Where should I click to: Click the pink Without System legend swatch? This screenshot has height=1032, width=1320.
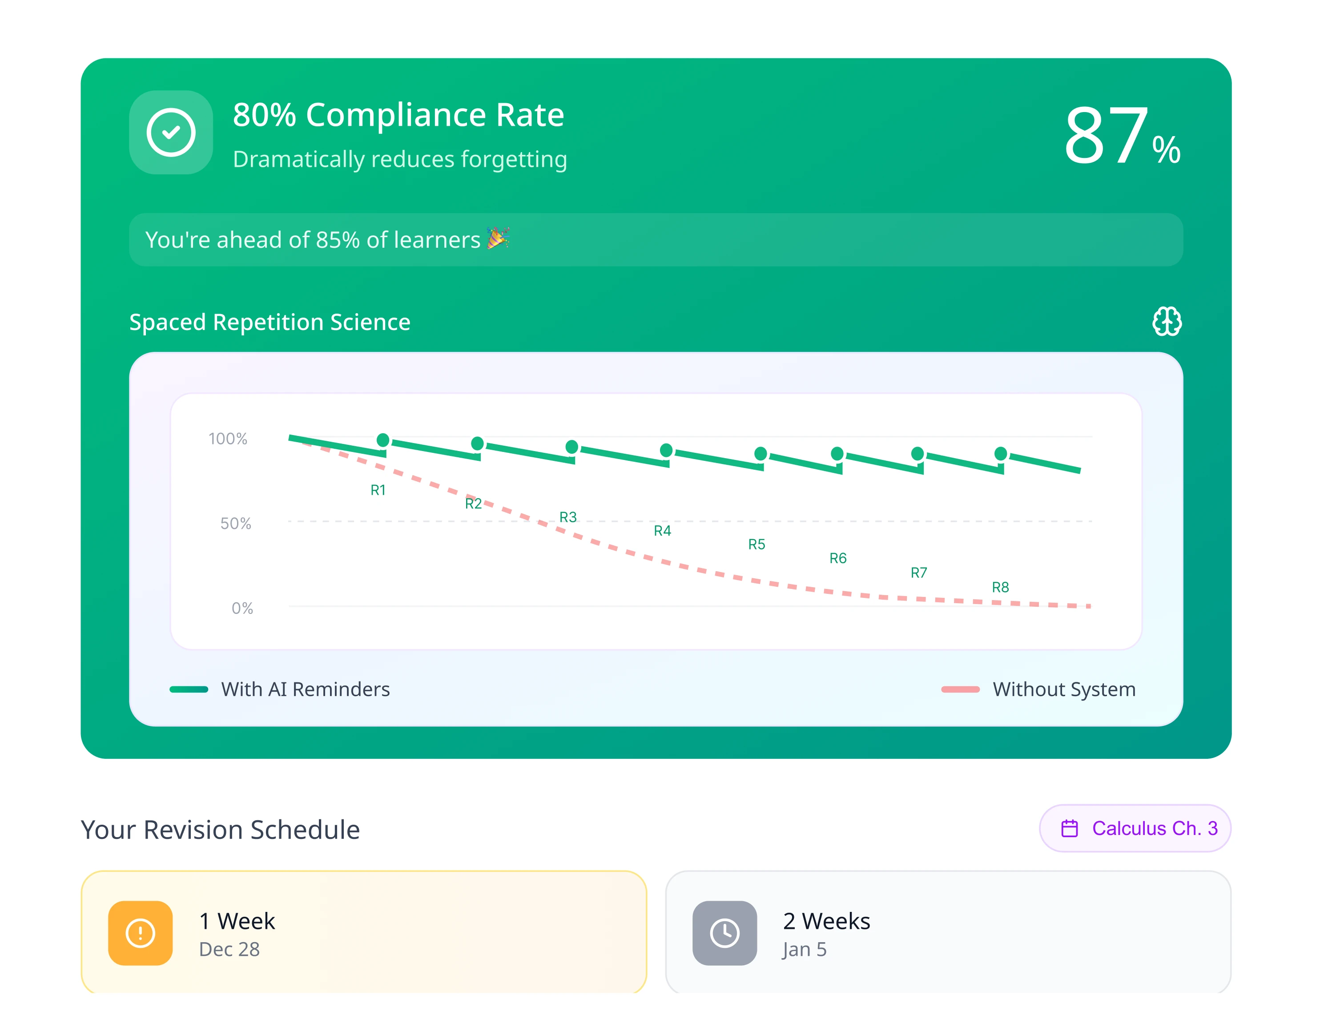pyautogui.click(x=960, y=689)
